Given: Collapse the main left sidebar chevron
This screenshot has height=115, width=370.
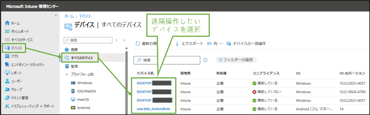Looking at the screenshot, I should tap(56, 15).
